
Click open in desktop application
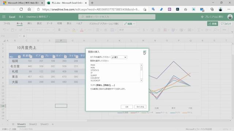[104, 24]
